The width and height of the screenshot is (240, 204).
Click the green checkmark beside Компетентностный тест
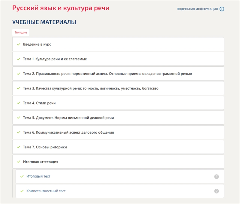(x=22, y=191)
